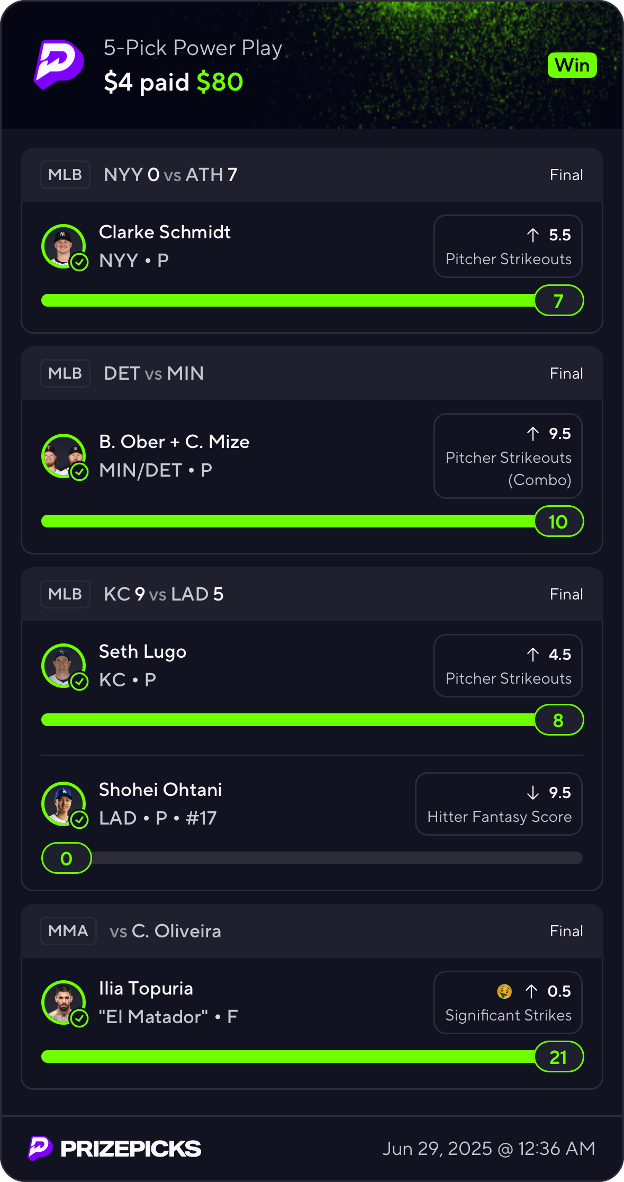Viewport: 624px width, 1182px height.
Task: Click Ohtani's progress bar marker showing 0
Action: point(67,858)
